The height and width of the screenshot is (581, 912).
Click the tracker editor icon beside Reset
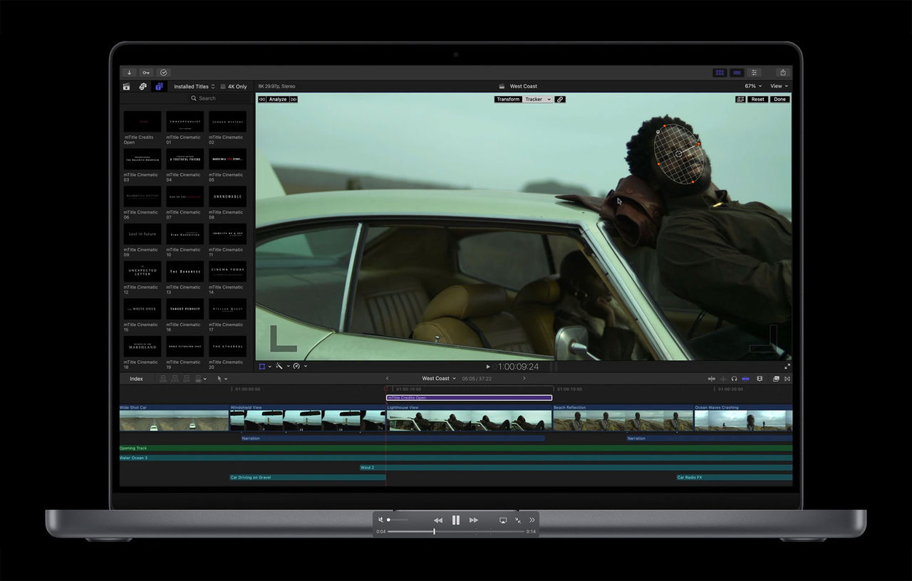point(740,100)
